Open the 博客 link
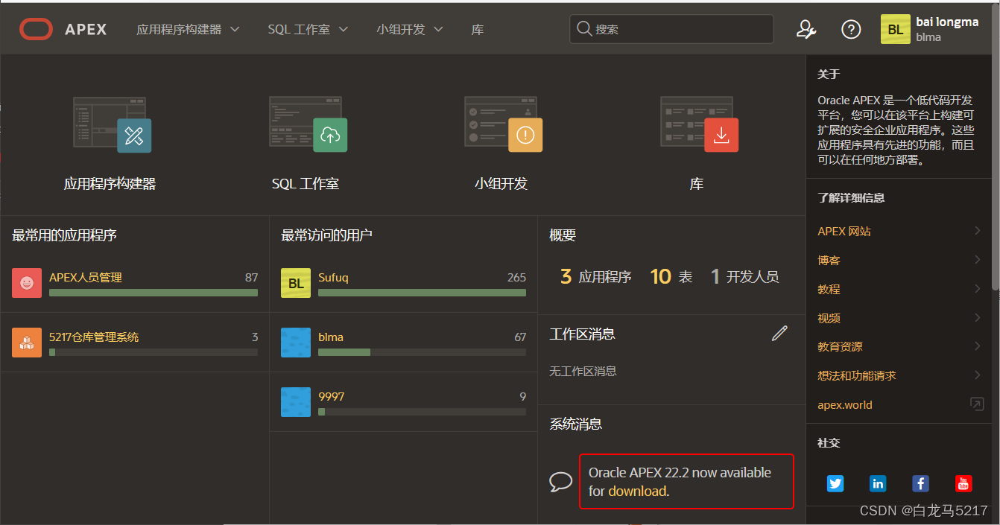Image resolution: width=1000 pixels, height=525 pixels. pos(829,260)
